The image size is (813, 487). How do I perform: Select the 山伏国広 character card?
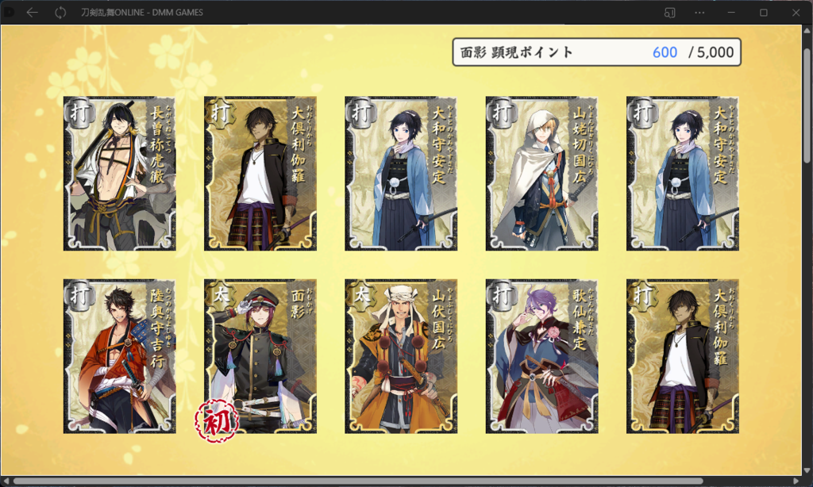coord(401,356)
